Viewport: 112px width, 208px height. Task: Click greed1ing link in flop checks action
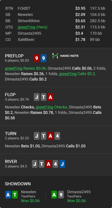pyautogui.click(x=44, y=107)
